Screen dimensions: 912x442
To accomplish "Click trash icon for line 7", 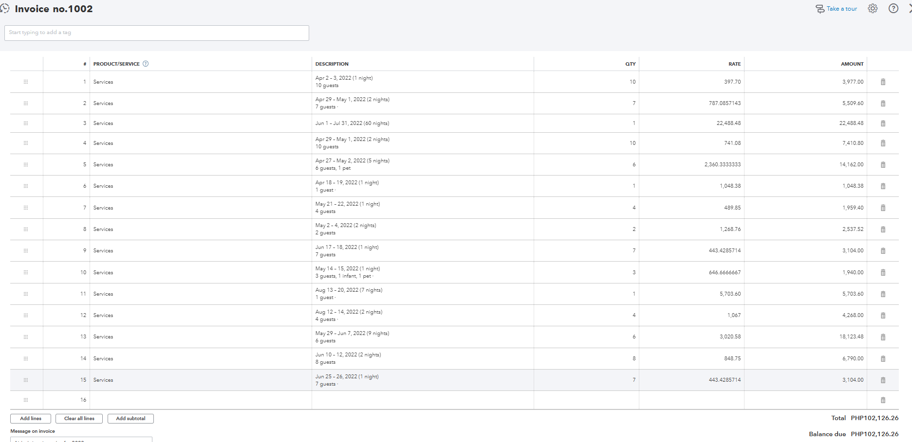I will 883,208.
